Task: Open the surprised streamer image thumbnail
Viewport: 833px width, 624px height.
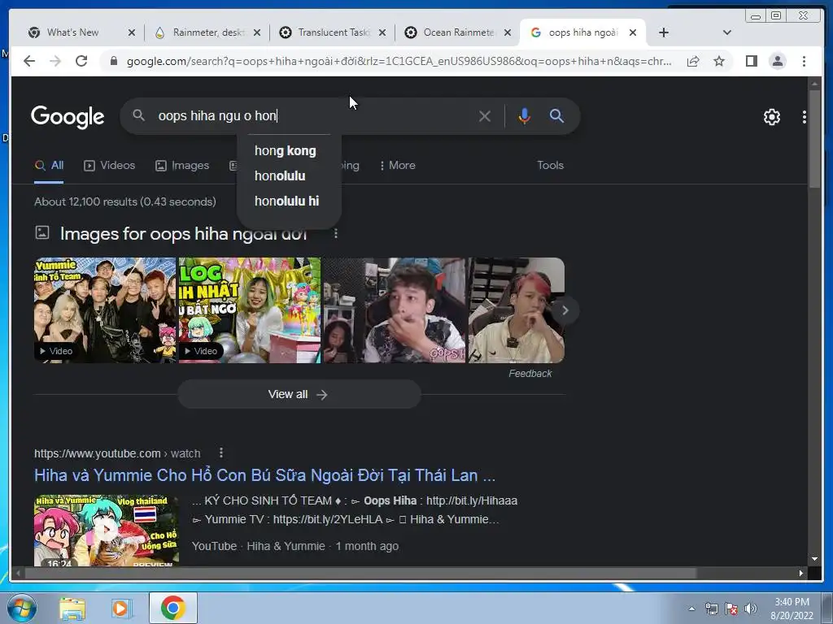Action: [x=395, y=310]
